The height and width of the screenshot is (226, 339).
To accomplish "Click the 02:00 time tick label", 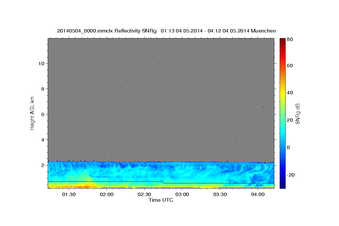I will pyautogui.click(x=107, y=195).
